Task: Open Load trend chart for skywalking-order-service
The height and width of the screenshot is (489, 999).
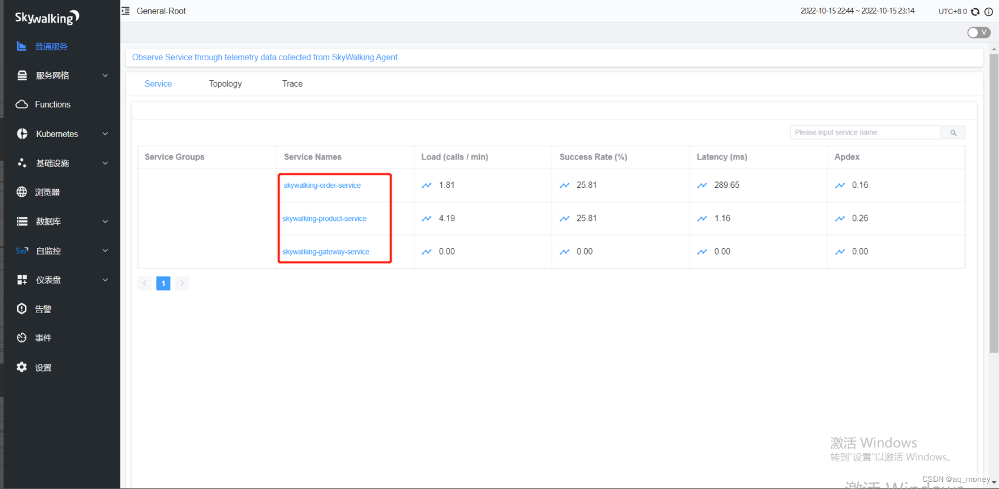Action: point(427,185)
